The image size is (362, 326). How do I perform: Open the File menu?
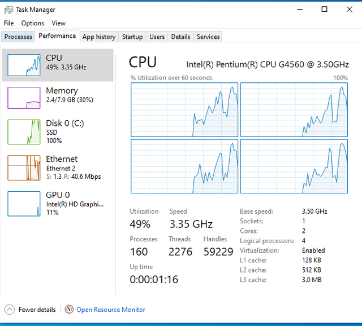coord(8,23)
